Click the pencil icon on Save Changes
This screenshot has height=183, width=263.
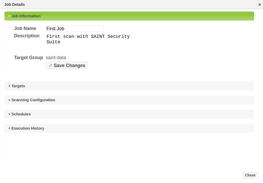(x=50, y=65)
